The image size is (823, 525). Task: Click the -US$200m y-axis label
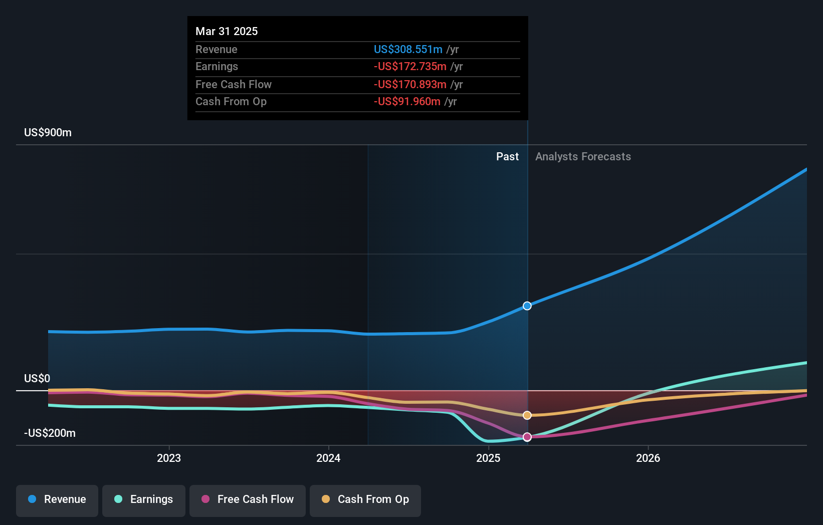(50, 433)
